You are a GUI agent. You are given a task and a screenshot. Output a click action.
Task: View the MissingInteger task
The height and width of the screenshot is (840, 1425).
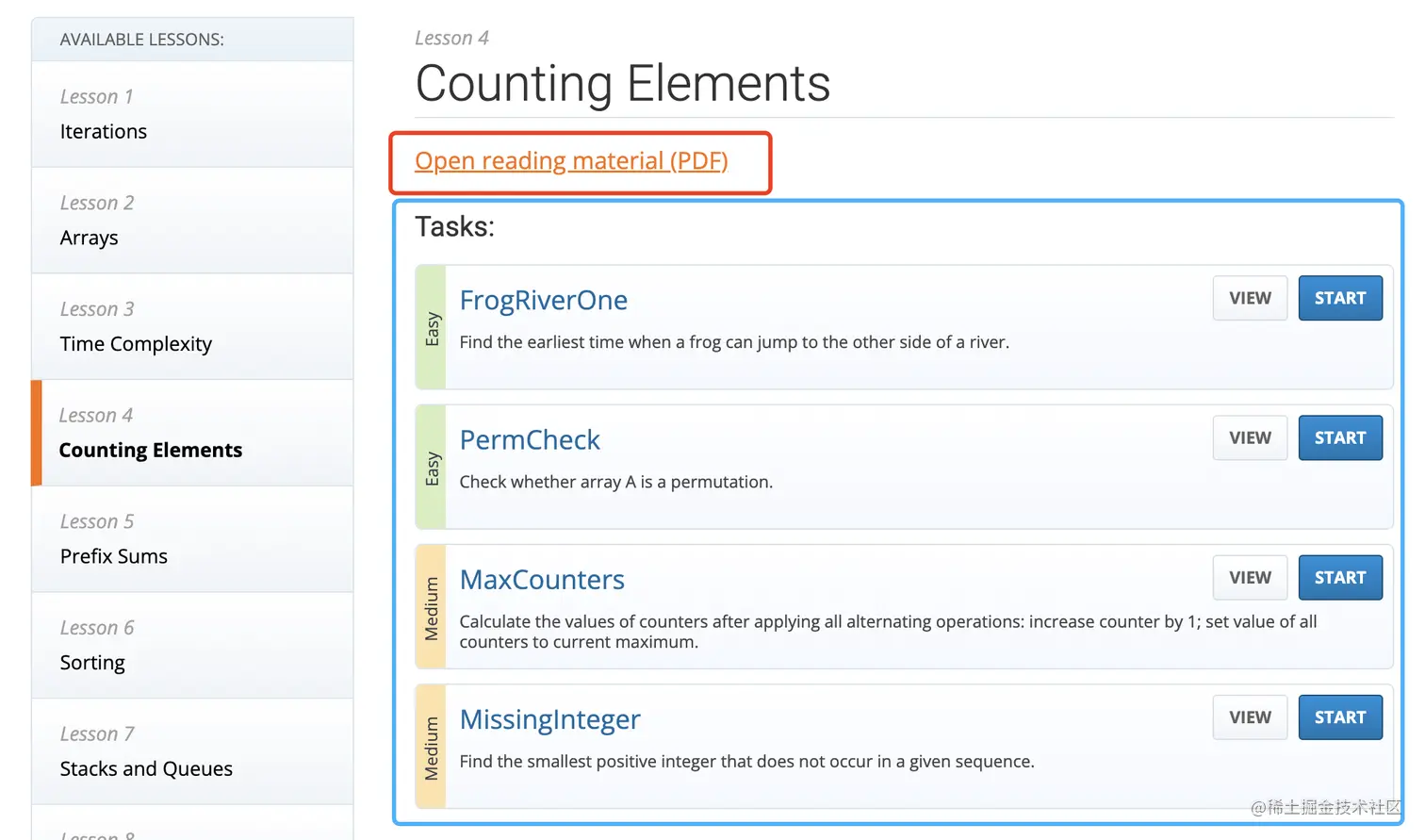[1250, 717]
